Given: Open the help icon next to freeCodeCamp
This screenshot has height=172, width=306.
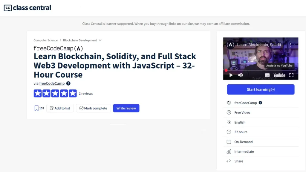Looking at the screenshot, I should pyautogui.click(x=68, y=83).
